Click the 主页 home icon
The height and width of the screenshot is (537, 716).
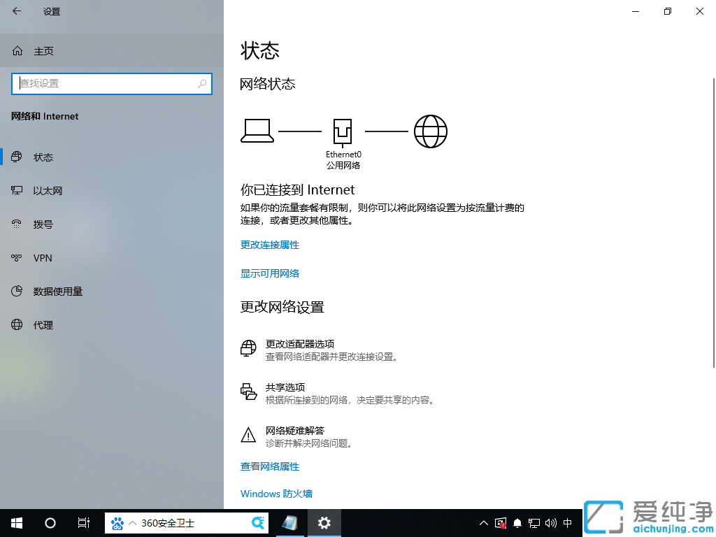pos(17,50)
